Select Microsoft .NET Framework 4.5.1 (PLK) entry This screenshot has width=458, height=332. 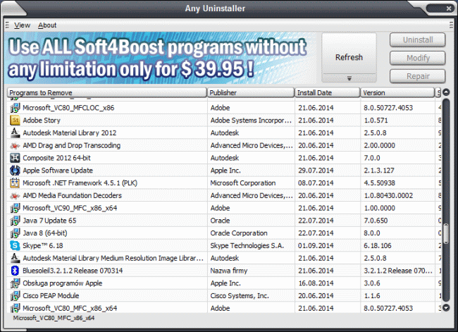pos(224,183)
